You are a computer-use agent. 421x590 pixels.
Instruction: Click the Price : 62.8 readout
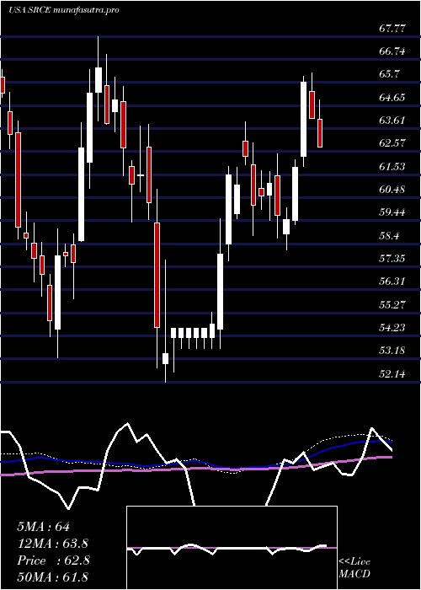tap(53, 560)
